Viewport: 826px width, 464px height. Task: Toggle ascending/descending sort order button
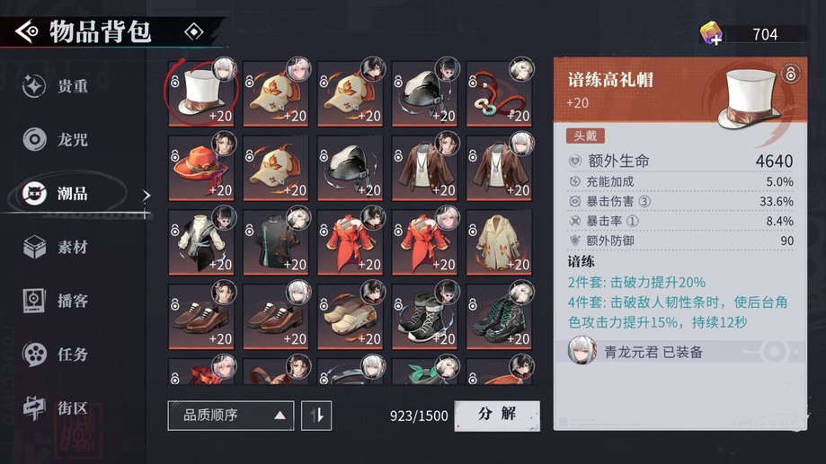(316, 416)
